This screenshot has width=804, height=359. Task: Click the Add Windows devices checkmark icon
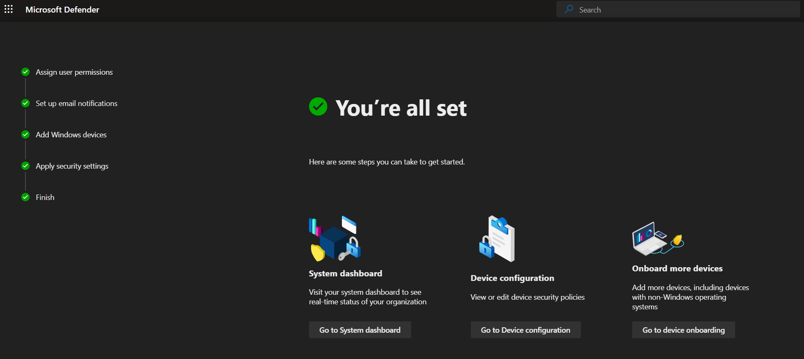click(x=25, y=134)
